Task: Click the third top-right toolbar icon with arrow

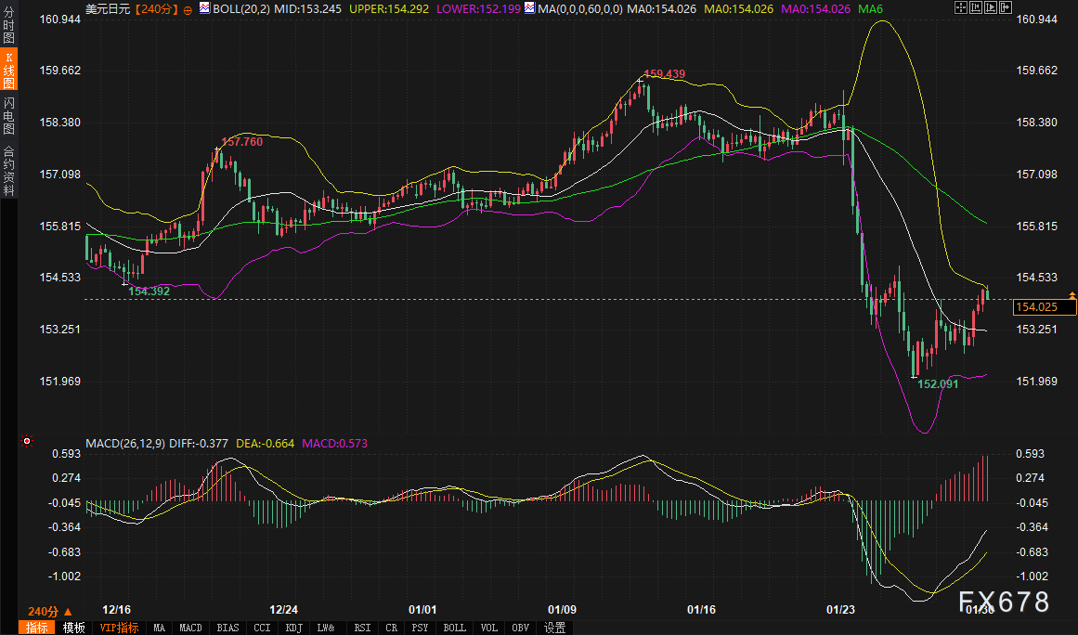Action: (x=990, y=7)
